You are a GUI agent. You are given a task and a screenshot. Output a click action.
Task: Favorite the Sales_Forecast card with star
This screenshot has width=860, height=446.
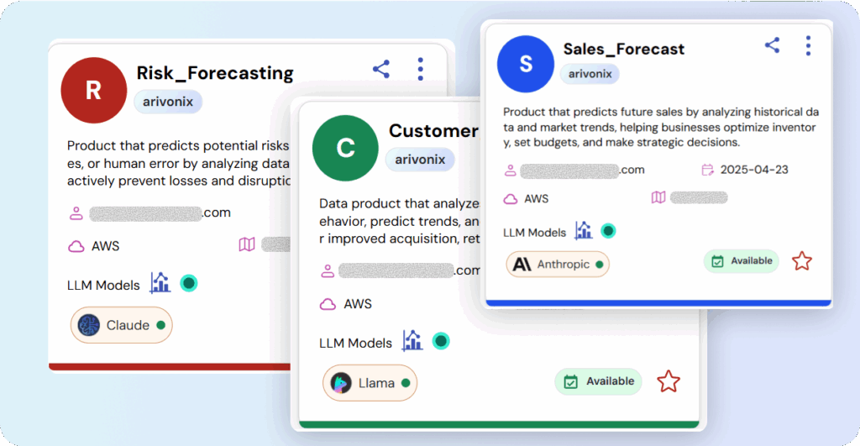click(x=802, y=261)
